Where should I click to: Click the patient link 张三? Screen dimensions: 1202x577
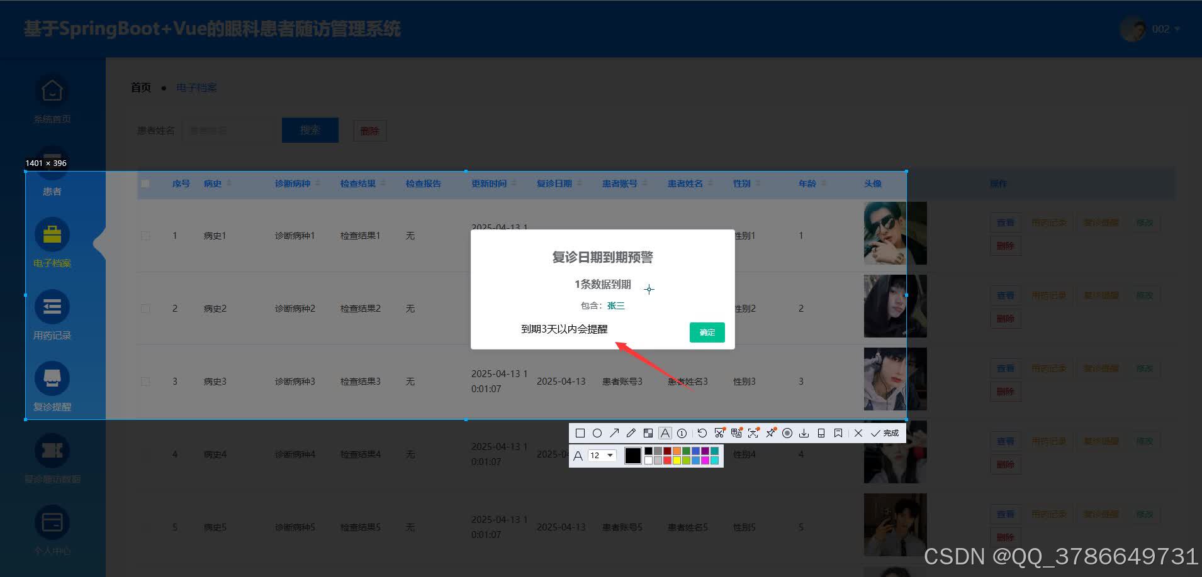coord(615,305)
